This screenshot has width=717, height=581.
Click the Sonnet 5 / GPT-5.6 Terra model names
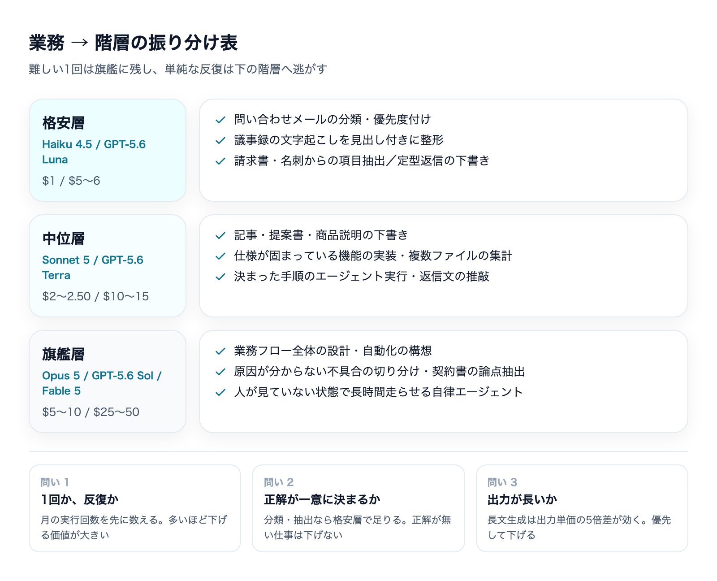click(93, 268)
